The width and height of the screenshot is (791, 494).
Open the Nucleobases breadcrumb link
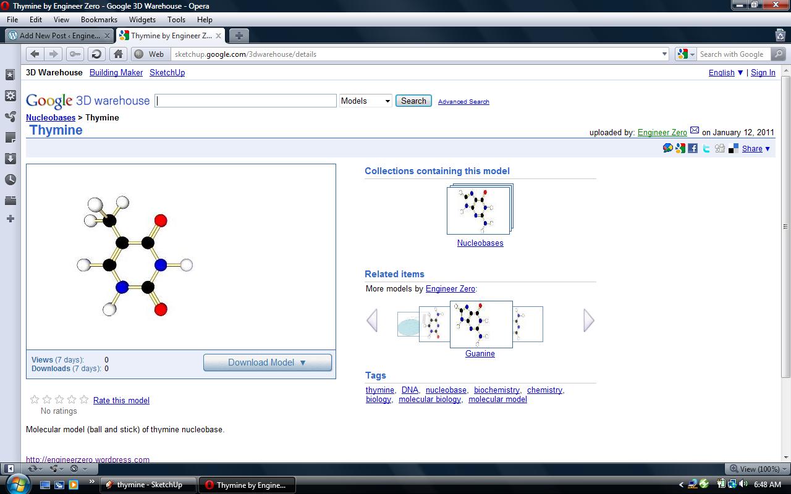pos(51,117)
